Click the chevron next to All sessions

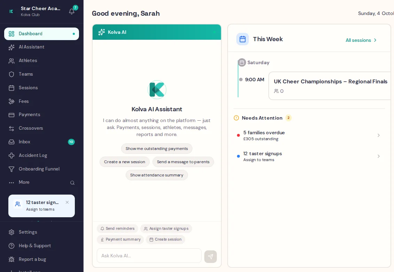(375, 40)
